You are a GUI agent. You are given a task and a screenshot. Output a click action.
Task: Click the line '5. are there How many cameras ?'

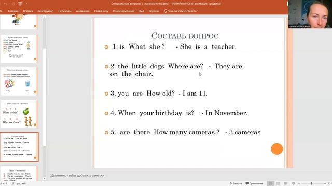[165, 132]
